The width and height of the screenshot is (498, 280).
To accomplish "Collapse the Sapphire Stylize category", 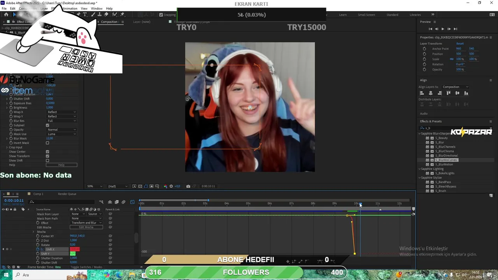I will tap(420, 178).
